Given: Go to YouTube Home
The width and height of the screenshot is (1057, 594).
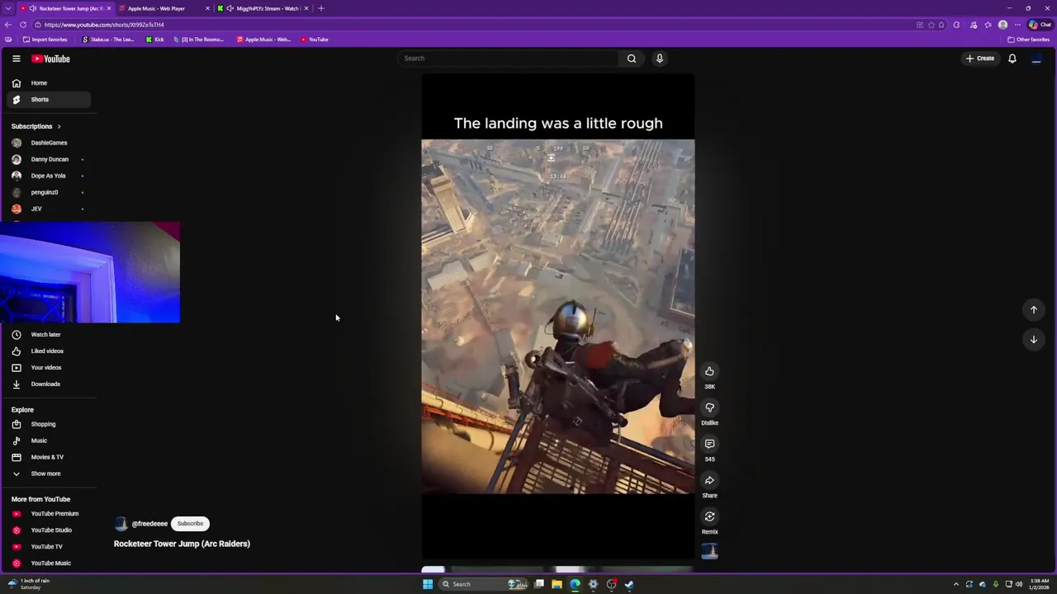Looking at the screenshot, I should [49, 83].
